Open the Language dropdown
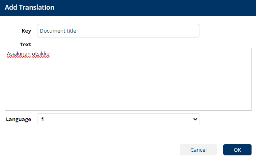The height and width of the screenshot is (161, 256). click(118, 119)
